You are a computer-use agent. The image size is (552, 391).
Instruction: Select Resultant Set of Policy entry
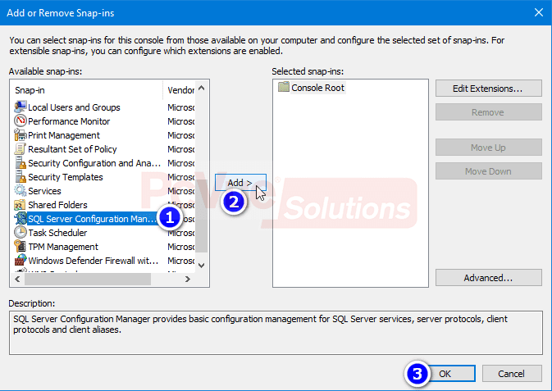click(x=72, y=149)
